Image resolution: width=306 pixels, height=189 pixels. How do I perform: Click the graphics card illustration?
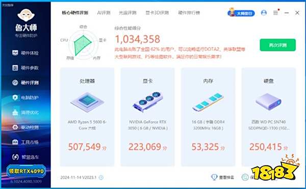[148, 102]
